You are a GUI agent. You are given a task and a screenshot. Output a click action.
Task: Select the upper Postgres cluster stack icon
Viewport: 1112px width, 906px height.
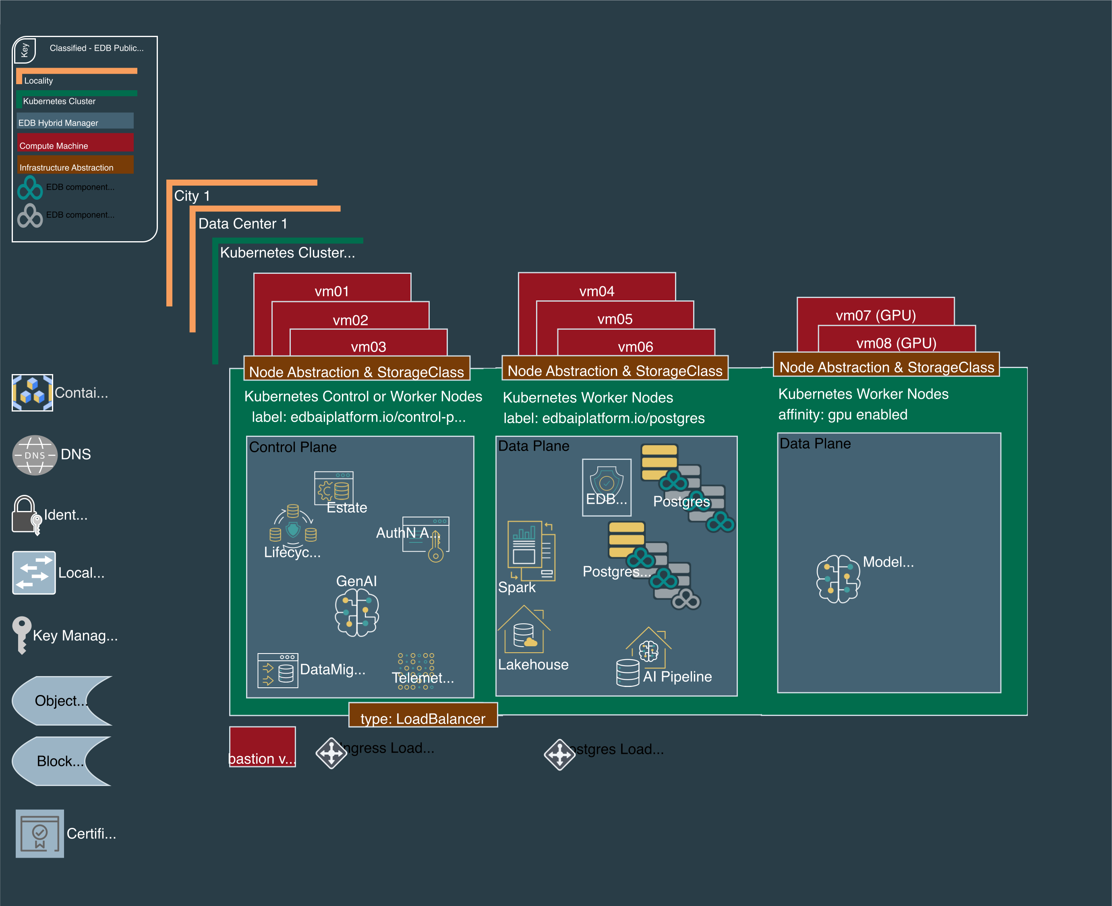pos(687,488)
